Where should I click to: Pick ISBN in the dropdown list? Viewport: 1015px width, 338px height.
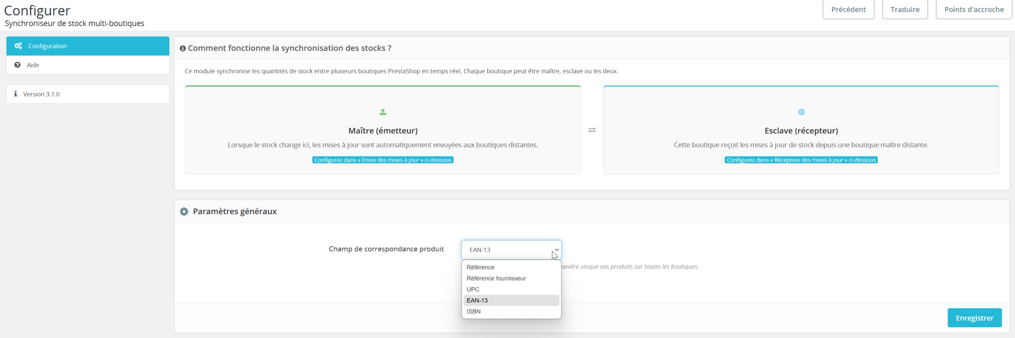pyautogui.click(x=511, y=311)
